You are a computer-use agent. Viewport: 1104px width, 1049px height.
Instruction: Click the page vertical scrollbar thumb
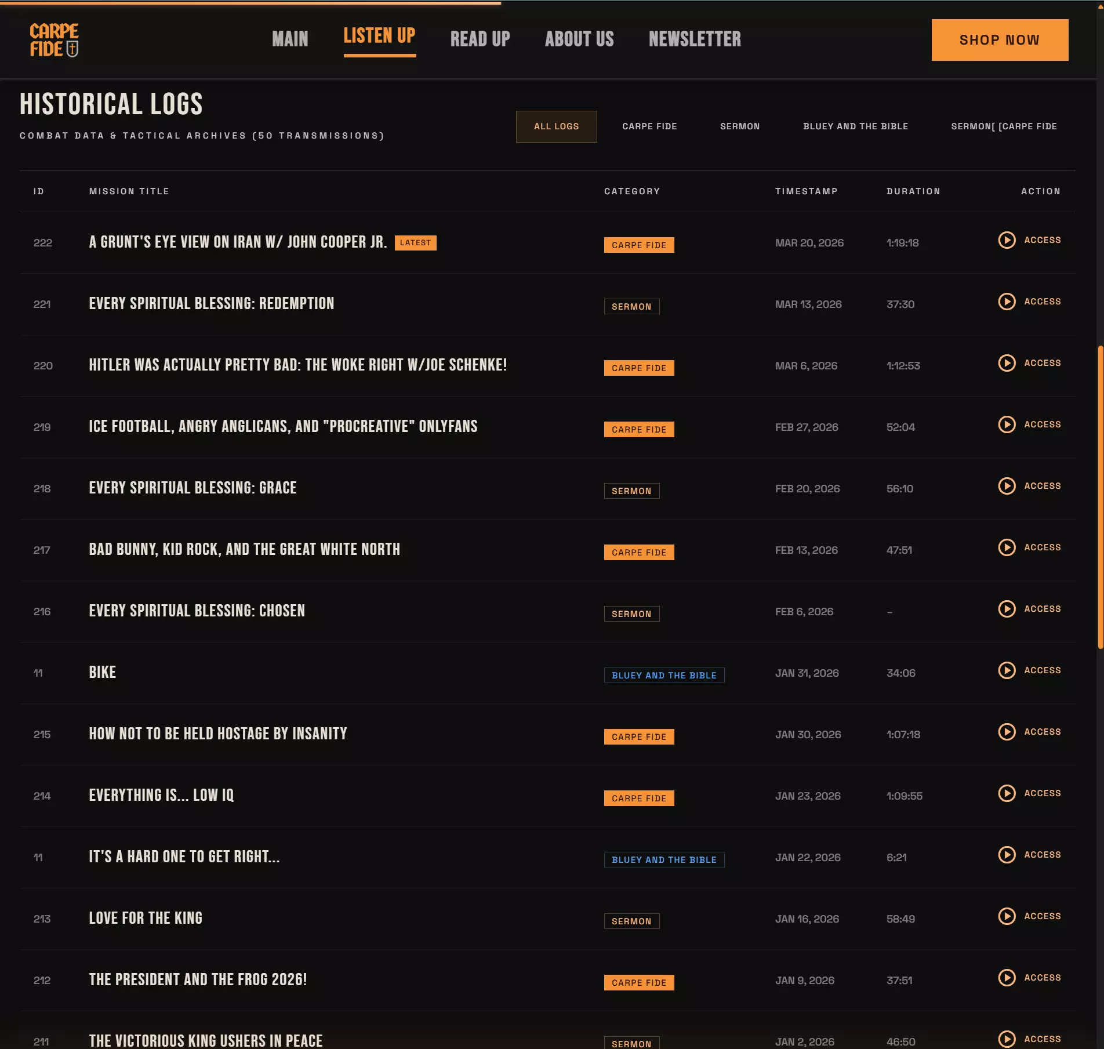[x=1099, y=498]
